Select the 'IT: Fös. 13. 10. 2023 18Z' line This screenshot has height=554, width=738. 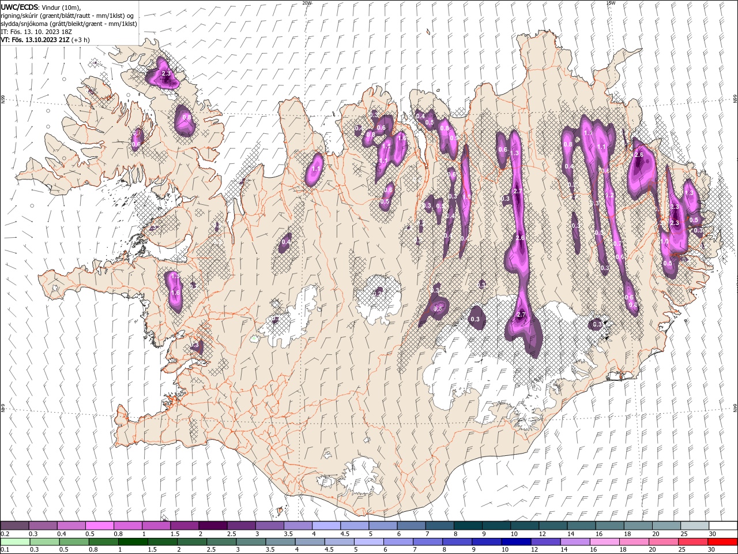click(x=36, y=32)
